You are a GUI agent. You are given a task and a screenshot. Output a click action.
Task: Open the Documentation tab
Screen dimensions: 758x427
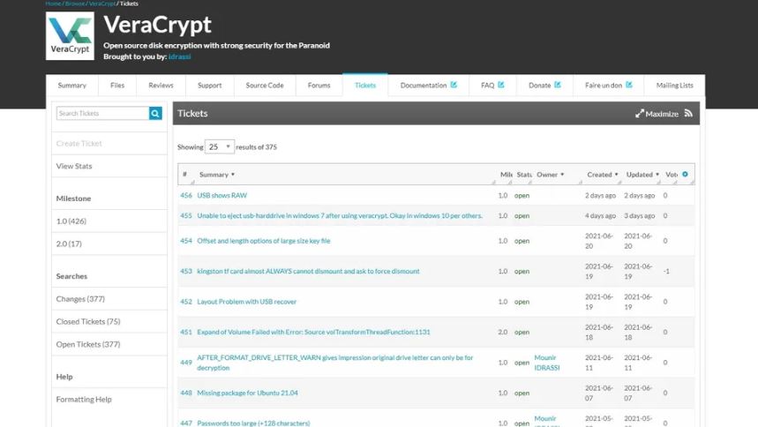[x=428, y=85]
